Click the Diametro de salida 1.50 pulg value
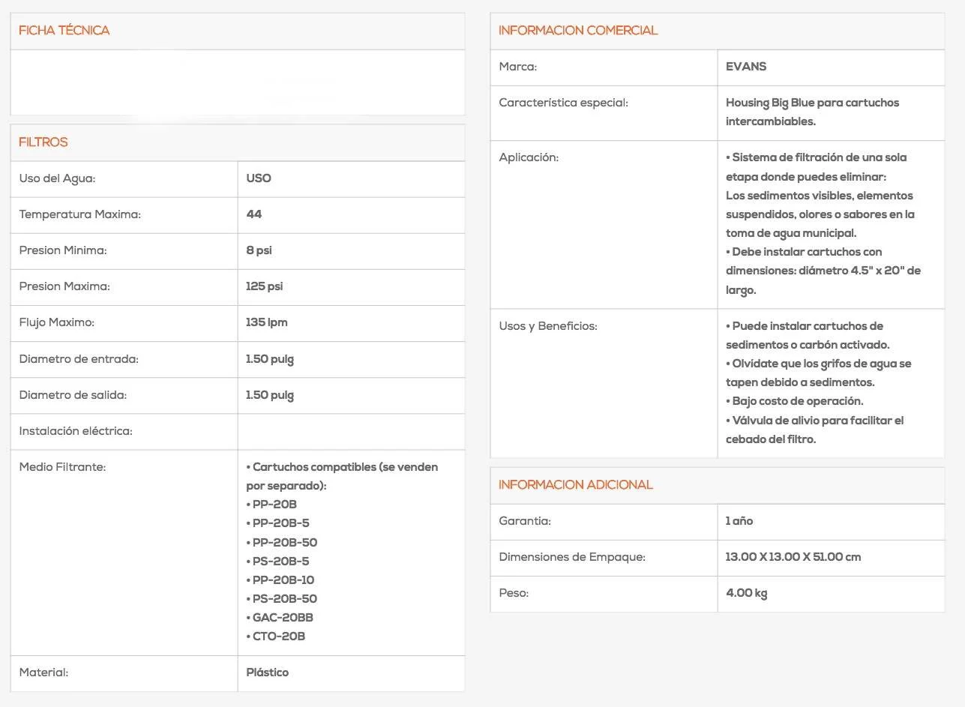Viewport: 965px width, 707px height. coord(270,395)
